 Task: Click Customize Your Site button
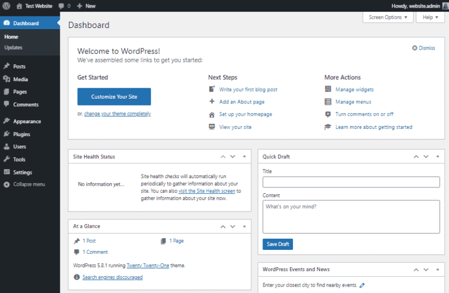click(114, 97)
